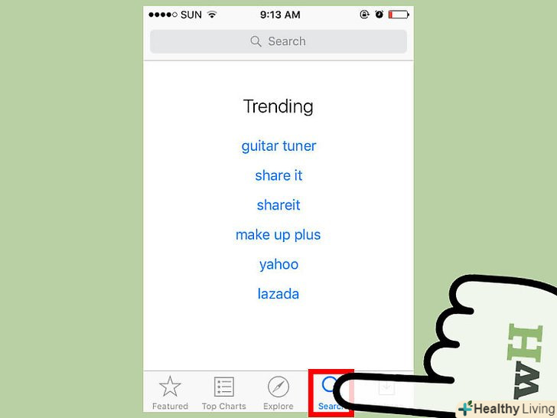Image resolution: width=557 pixels, height=418 pixels.
Task: Open the Updates download-arrow tab
Action: click(x=386, y=389)
